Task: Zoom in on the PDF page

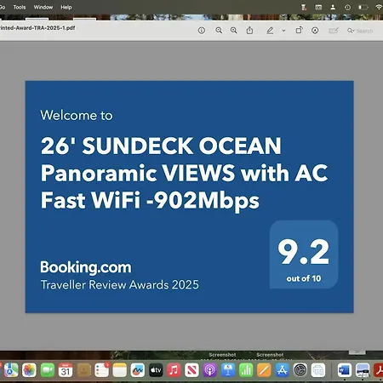Action: [x=234, y=30]
